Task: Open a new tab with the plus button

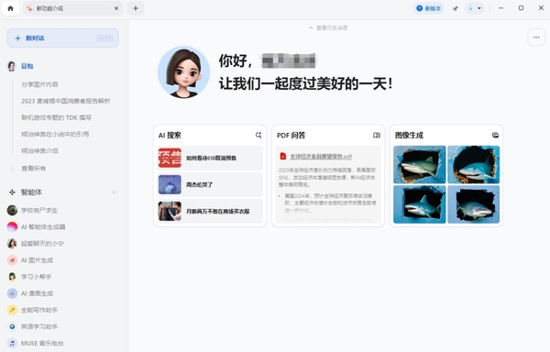Action: pyautogui.click(x=136, y=8)
